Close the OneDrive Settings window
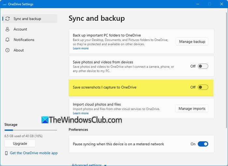The height and width of the screenshot is (166, 228). click(221, 4)
